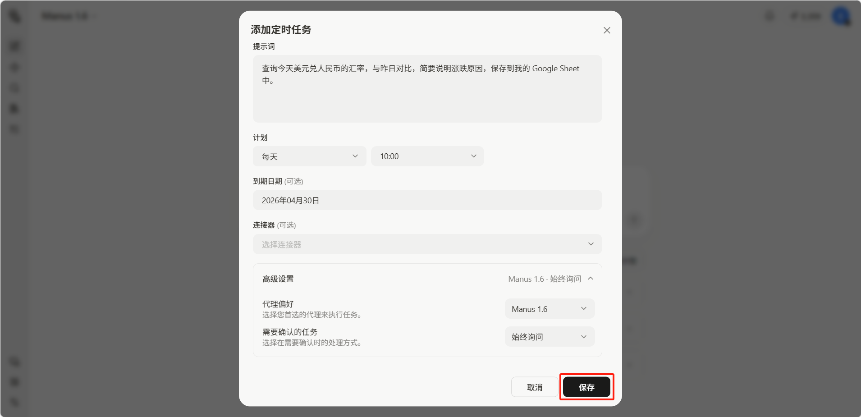Open the 每天 frequency dropdown

point(309,156)
